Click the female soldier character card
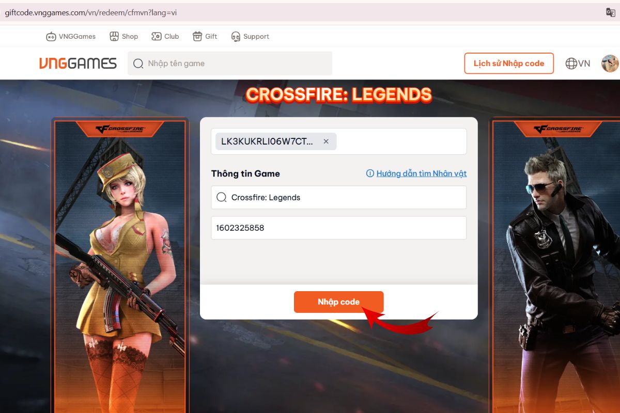Viewport: 620px width, 413px height. coord(120,266)
